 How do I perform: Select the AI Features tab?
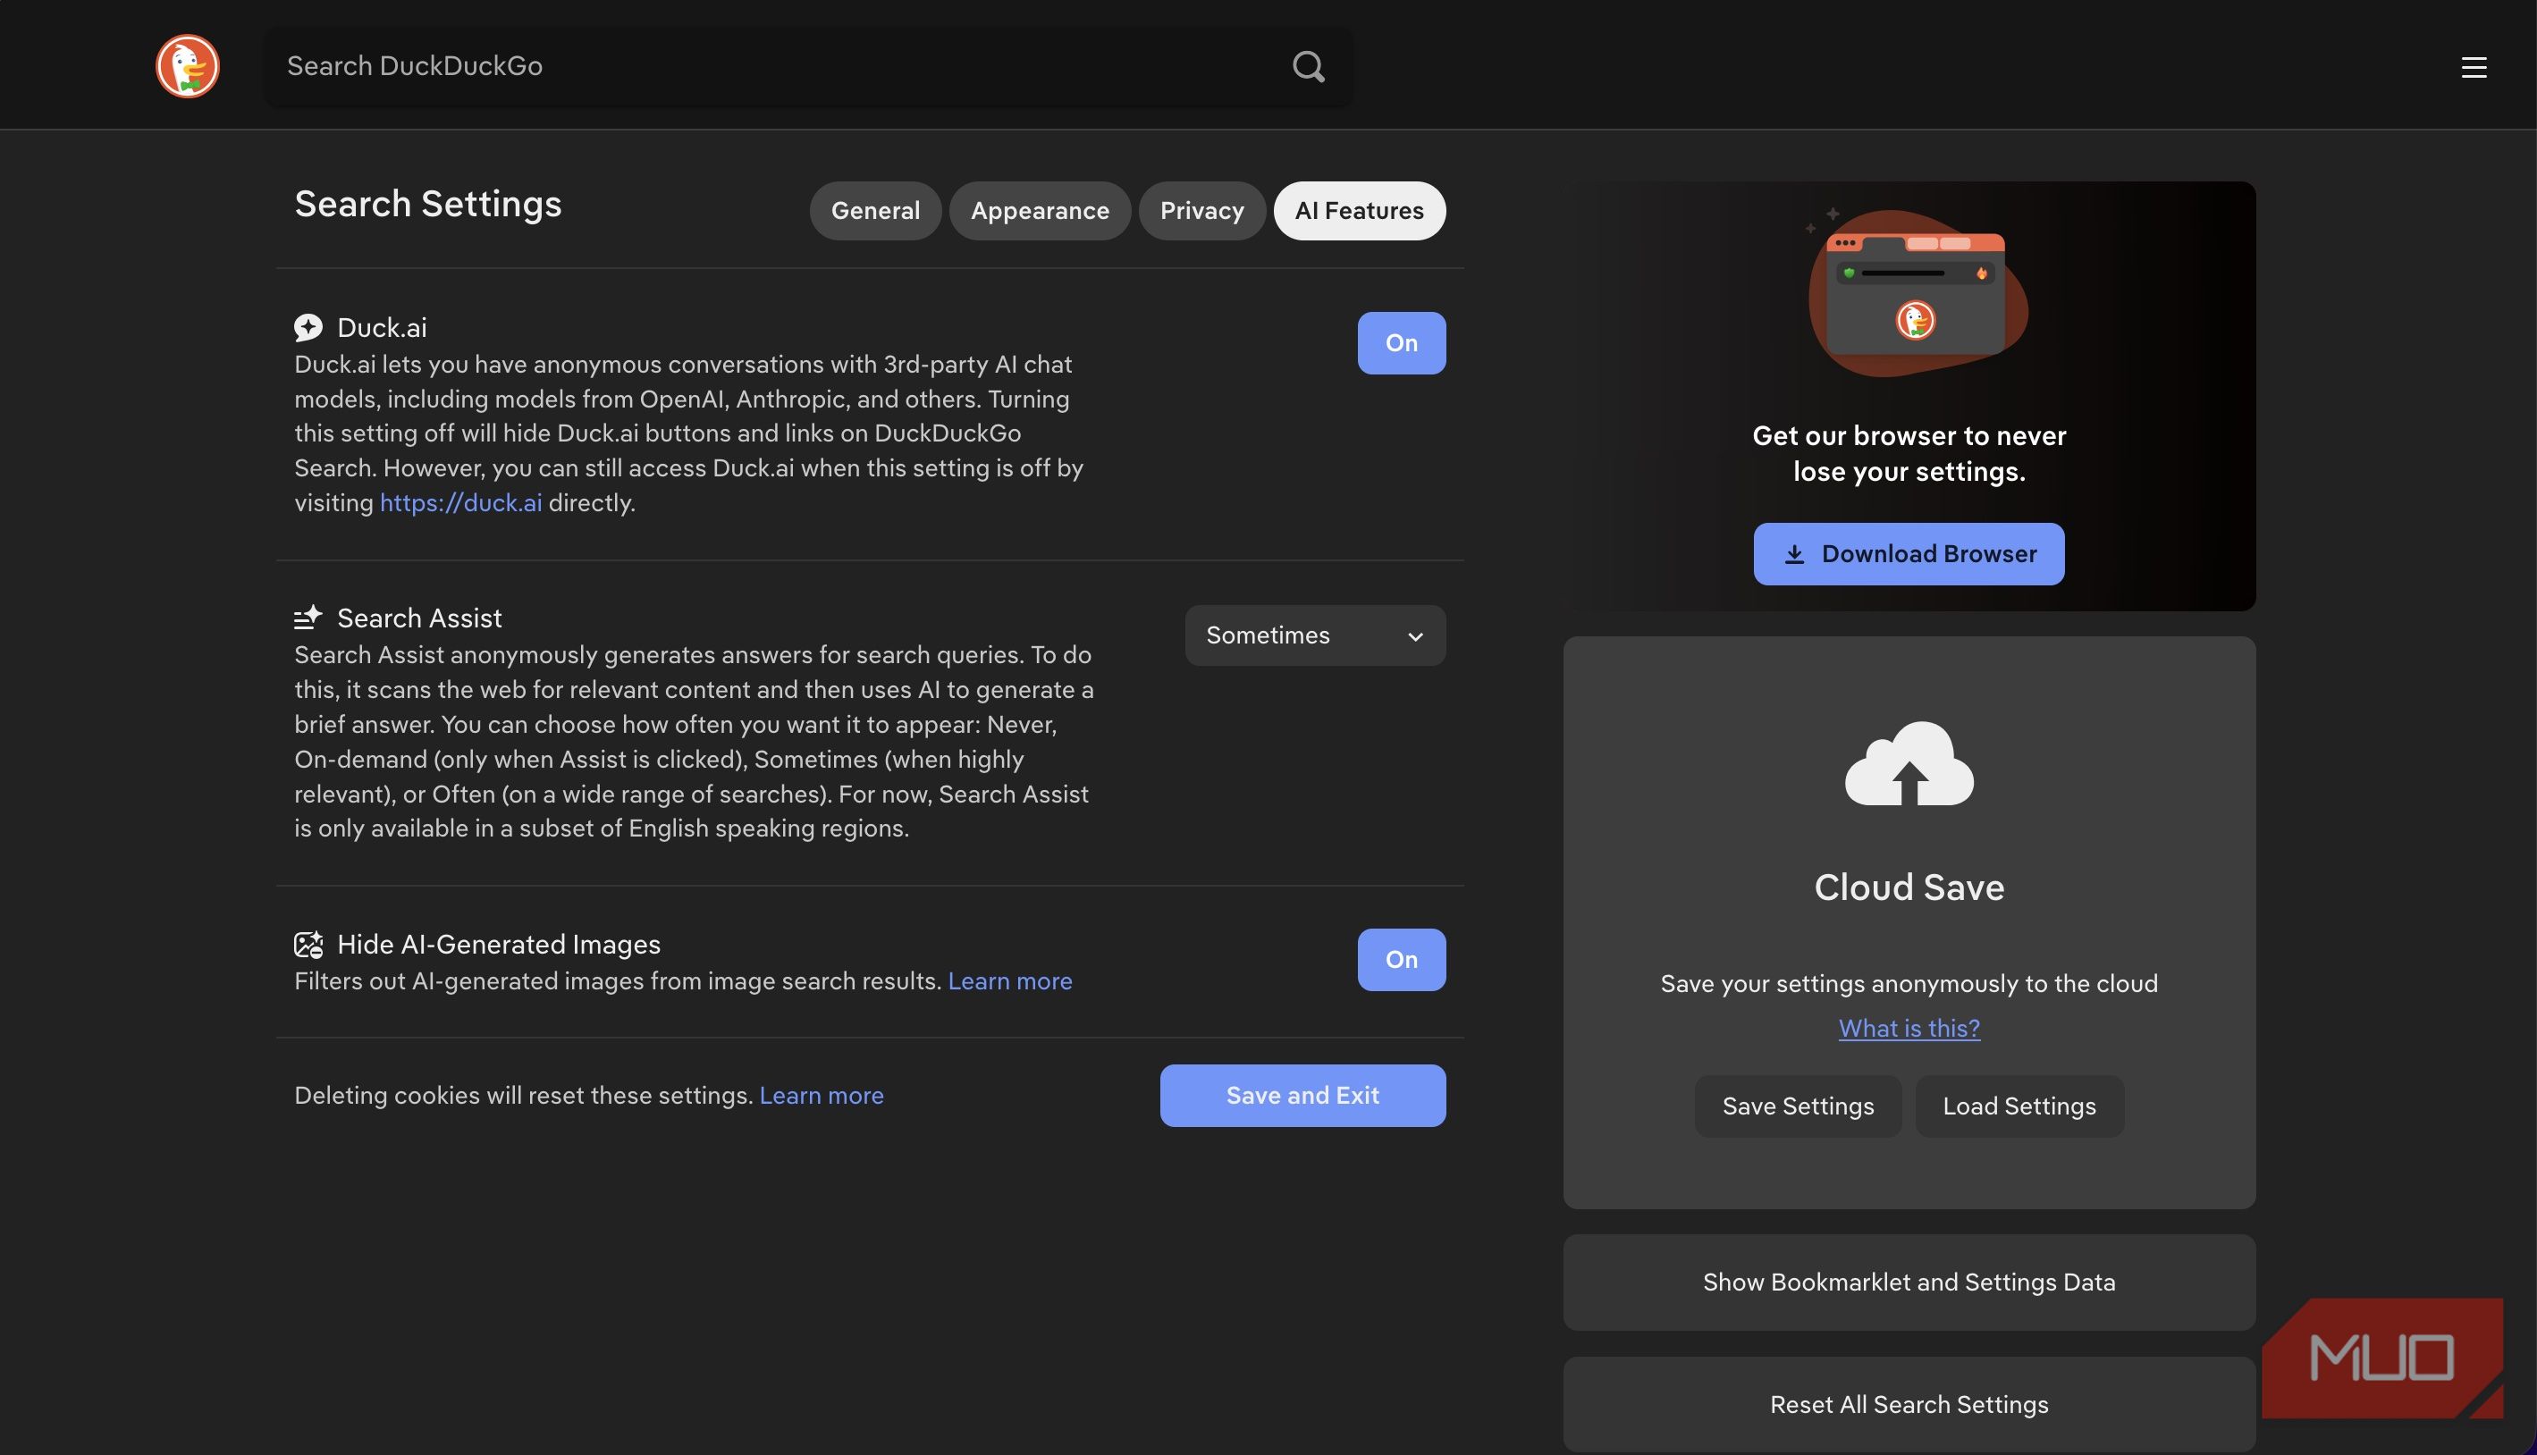[1359, 211]
